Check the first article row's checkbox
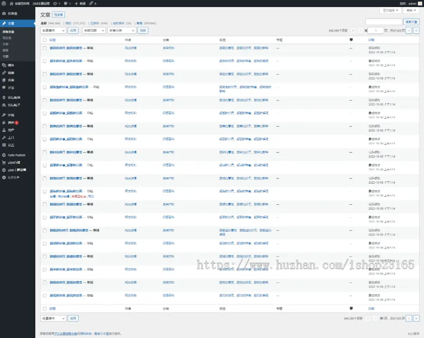The height and width of the screenshot is (338, 424). point(45,48)
